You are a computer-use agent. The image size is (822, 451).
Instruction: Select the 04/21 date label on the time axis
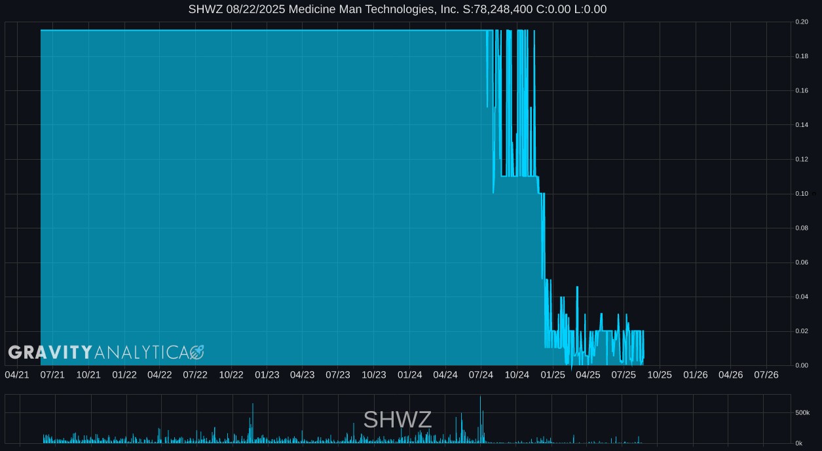(17, 374)
